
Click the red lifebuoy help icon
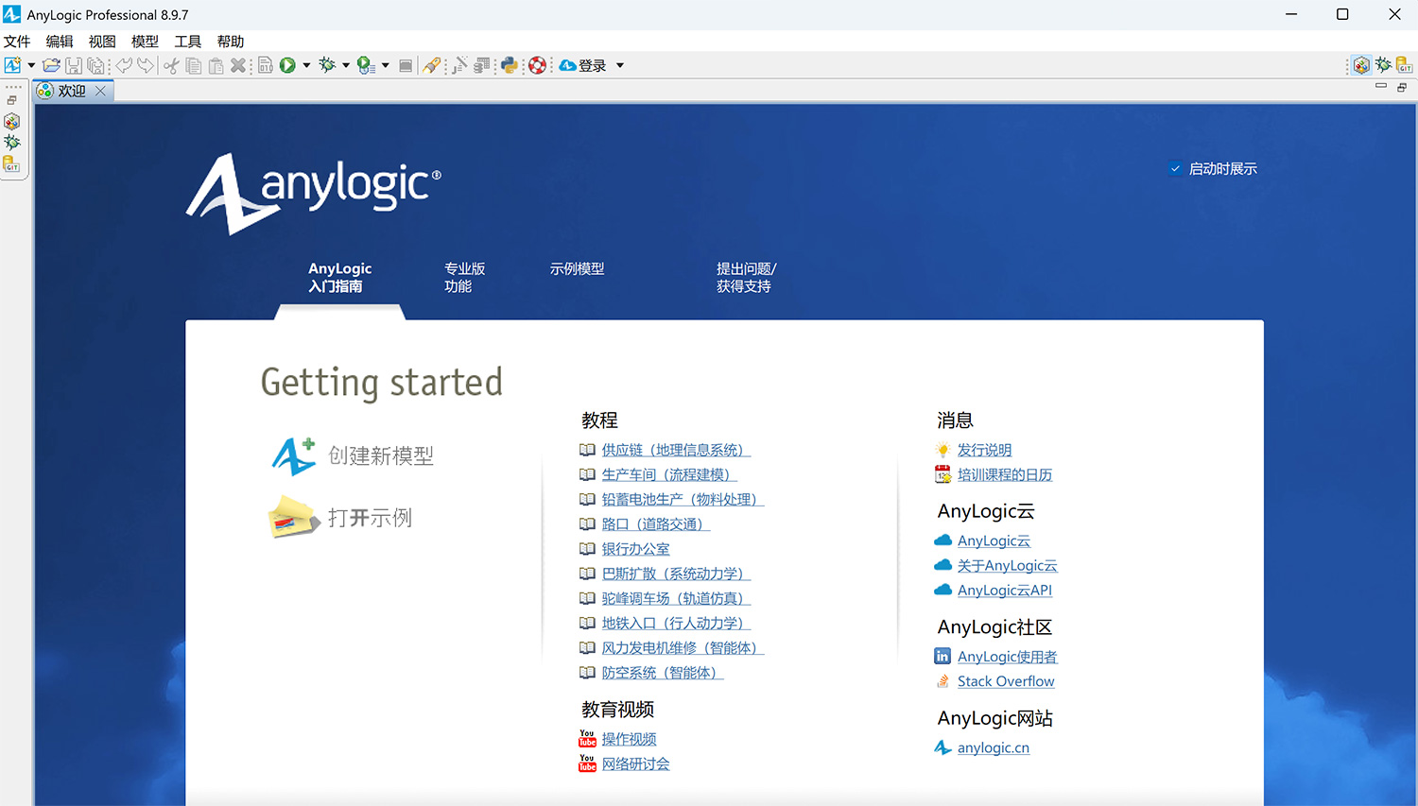pos(537,65)
